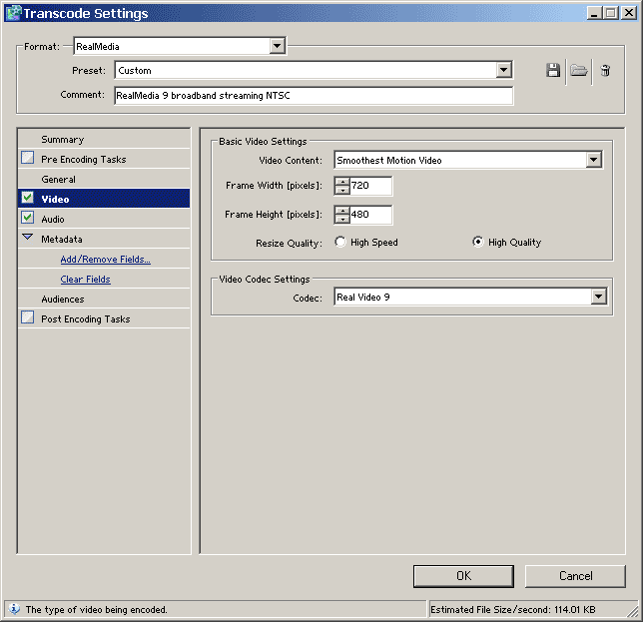Viewport: 643px width, 622px height.
Task: Uncheck the Audio checkbox
Action: click(28, 218)
